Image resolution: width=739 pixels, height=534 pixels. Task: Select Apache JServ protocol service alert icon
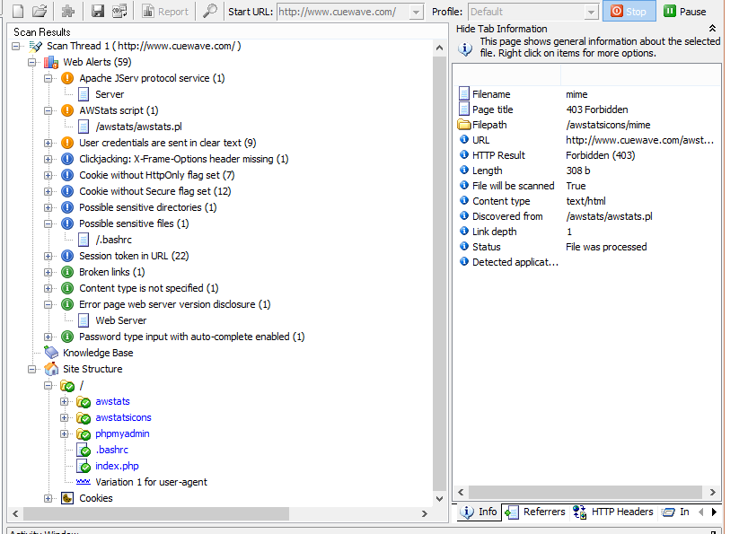(67, 78)
